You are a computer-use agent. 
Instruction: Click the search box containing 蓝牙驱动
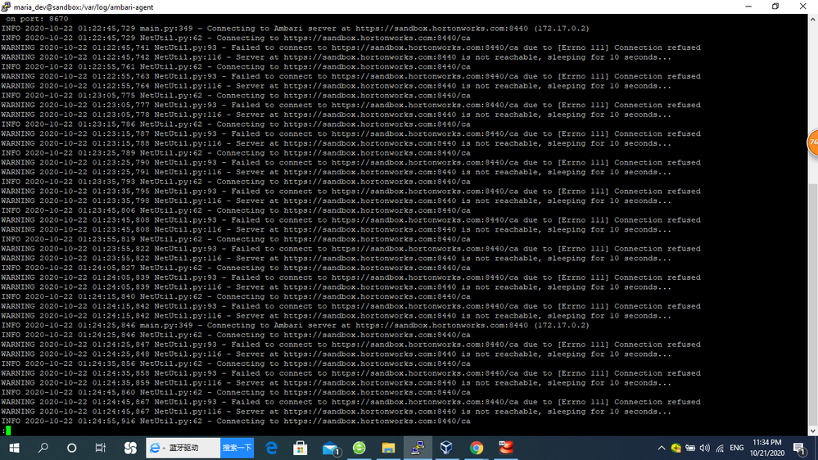coord(183,448)
